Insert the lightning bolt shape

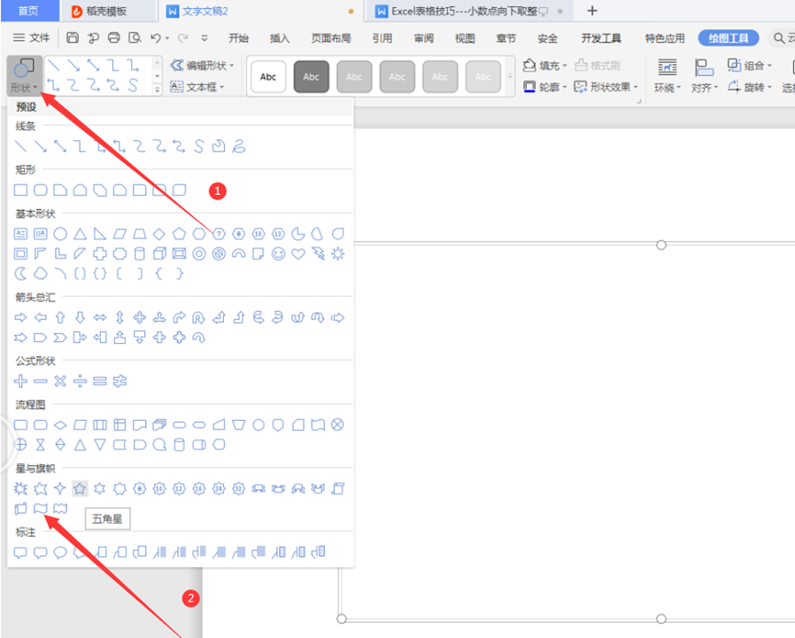point(318,254)
